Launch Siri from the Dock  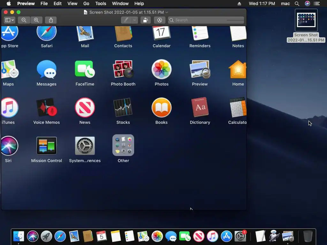pos(33,236)
